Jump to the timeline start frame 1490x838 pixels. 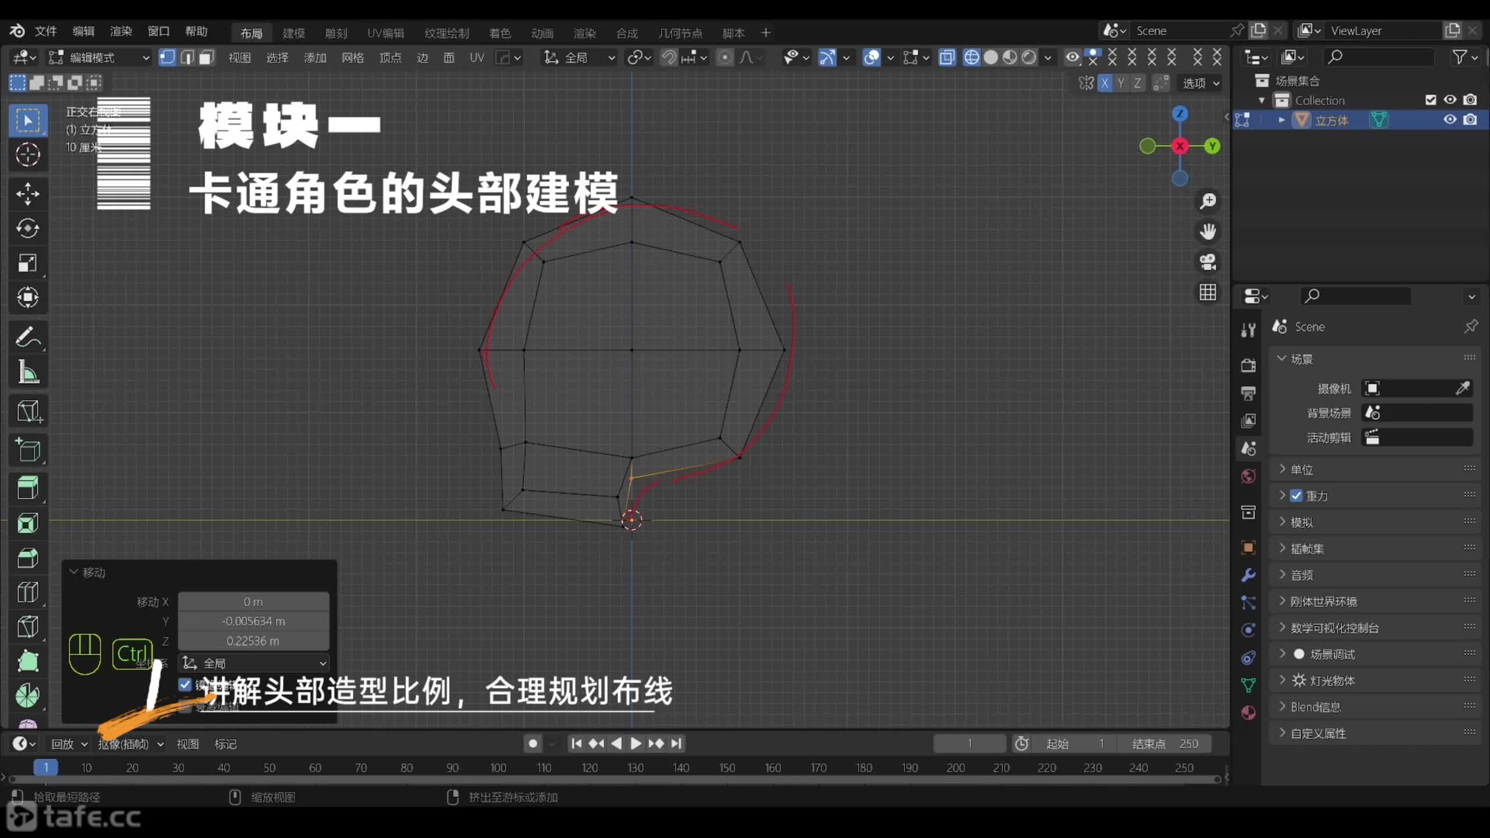coord(576,744)
